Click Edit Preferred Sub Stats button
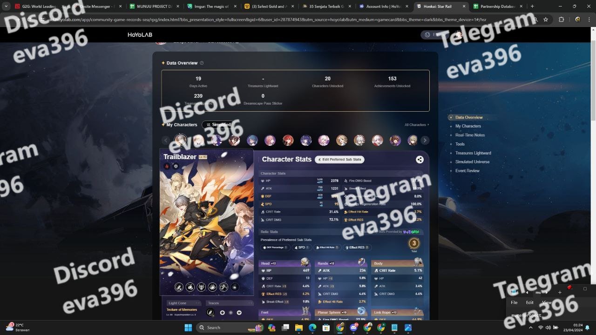This screenshot has width=596, height=335. pyautogui.click(x=339, y=160)
